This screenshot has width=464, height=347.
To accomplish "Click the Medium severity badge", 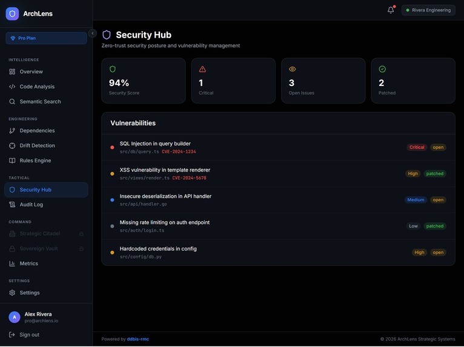I will tap(416, 200).
